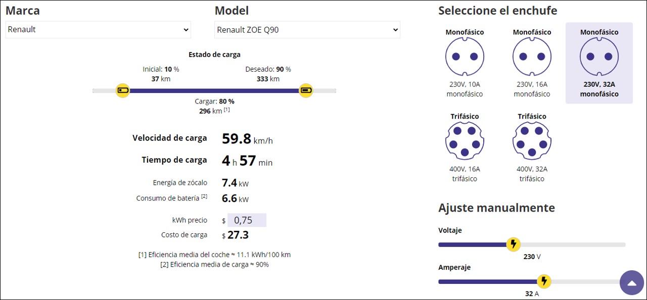Select the 400V, 16A trifásico plug icon
The image size is (647, 300).
pyautogui.click(x=465, y=141)
